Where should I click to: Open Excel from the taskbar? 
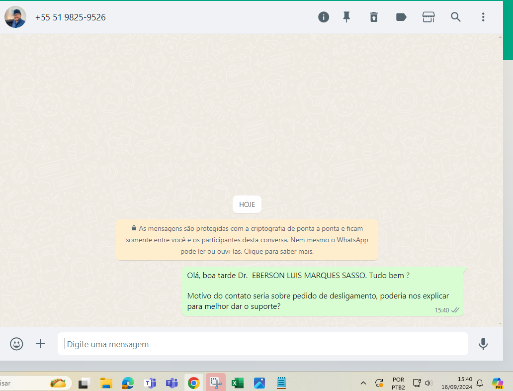(x=237, y=383)
